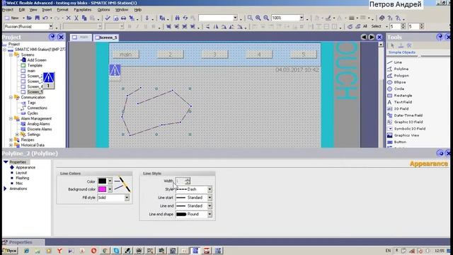
Task: Open the View menu
Action: tap(33, 9)
